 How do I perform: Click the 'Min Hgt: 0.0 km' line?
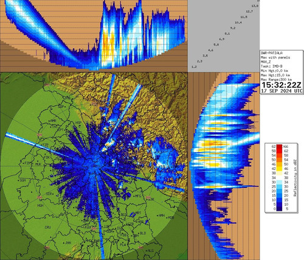coord(274,71)
